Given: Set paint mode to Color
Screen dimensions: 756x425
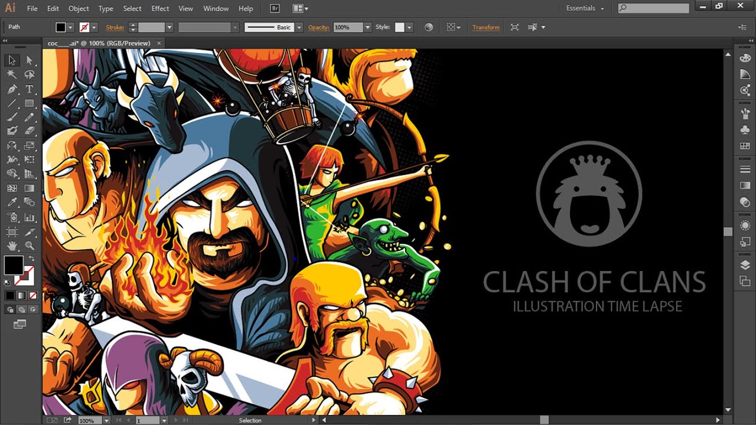Looking at the screenshot, I should [x=10, y=295].
